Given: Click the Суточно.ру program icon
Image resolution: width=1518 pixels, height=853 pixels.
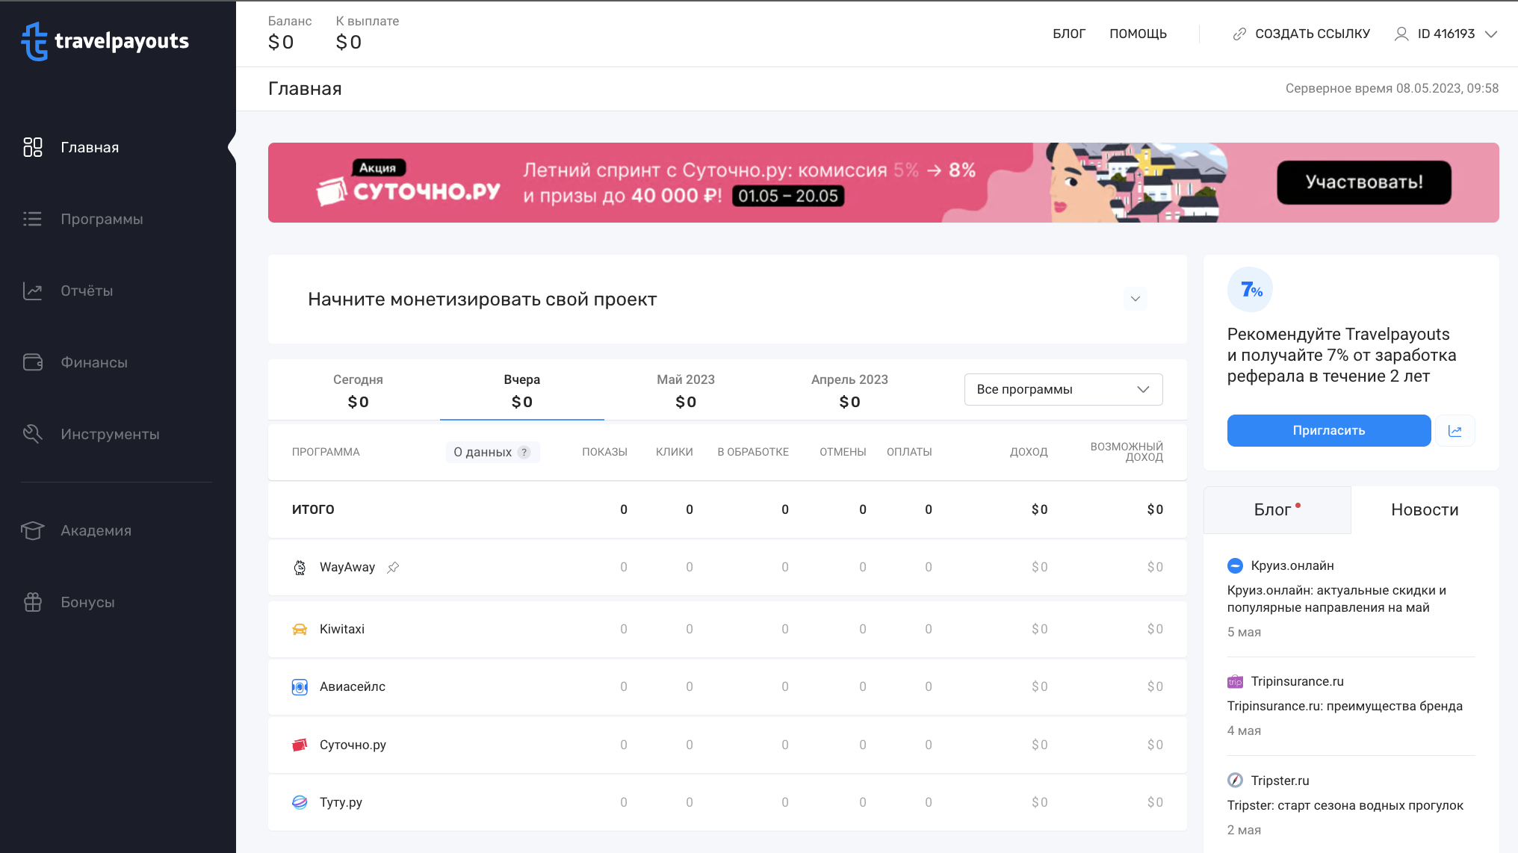Looking at the screenshot, I should point(300,745).
